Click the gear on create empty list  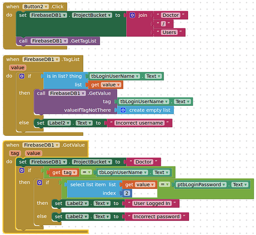coord(123,110)
